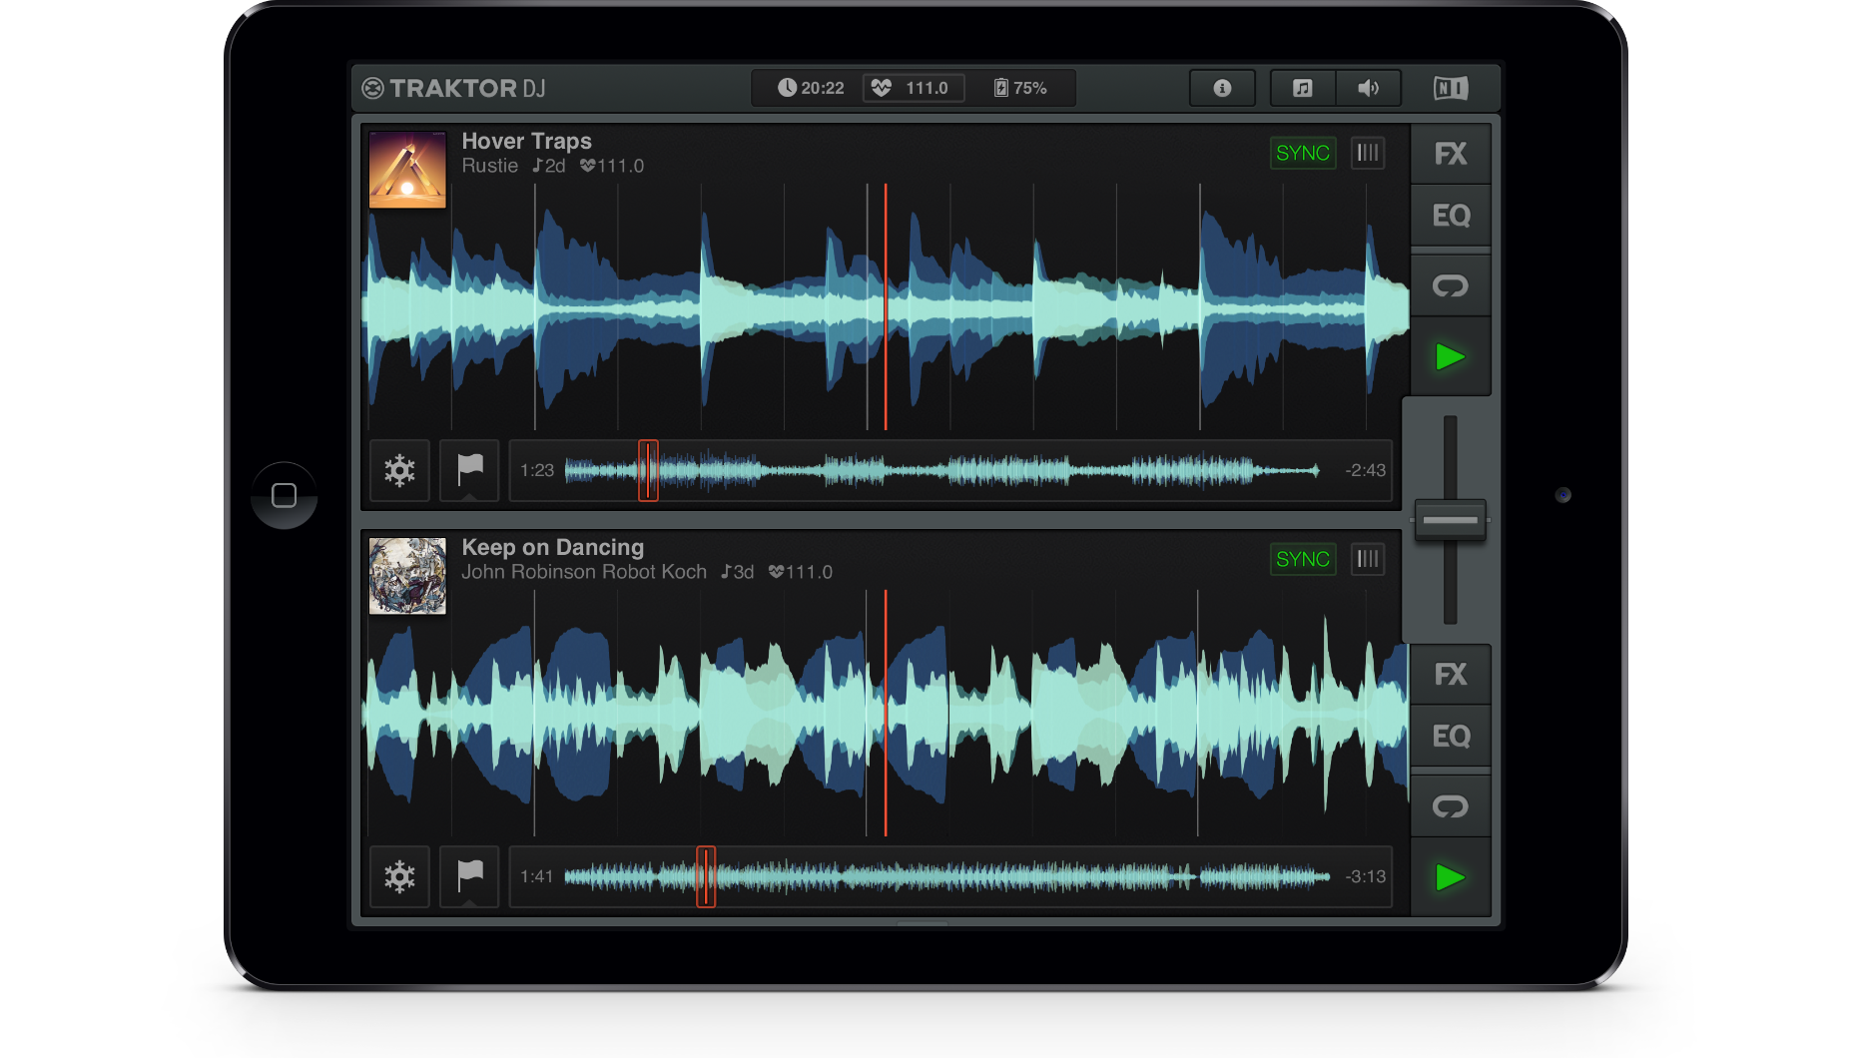Image resolution: width=1857 pixels, height=1058 pixels.
Task: Toggle SYNC on Hover Traps deck
Action: point(1302,153)
